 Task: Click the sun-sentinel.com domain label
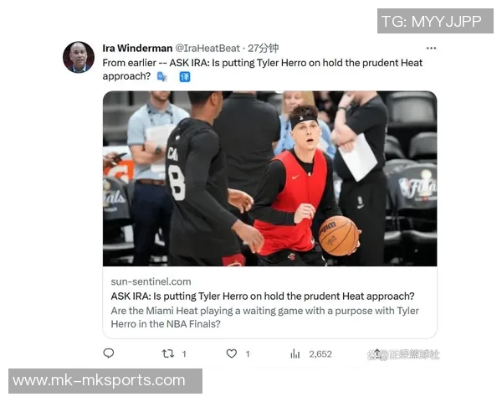151,281
